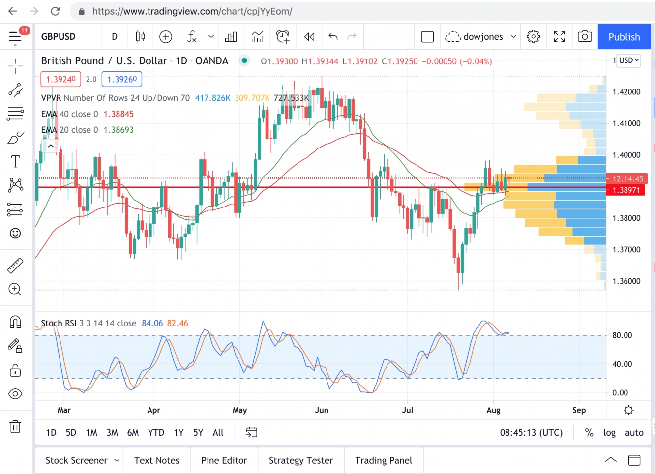Click the buy price 1.39260 button
Image resolution: width=655 pixels, height=474 pixels.
pyautogui.click(x=122, y=79)
